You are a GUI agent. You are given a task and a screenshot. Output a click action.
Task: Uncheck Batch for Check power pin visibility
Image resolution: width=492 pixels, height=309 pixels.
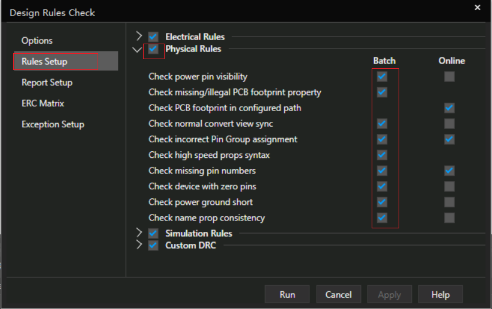[x=382, y=77]
